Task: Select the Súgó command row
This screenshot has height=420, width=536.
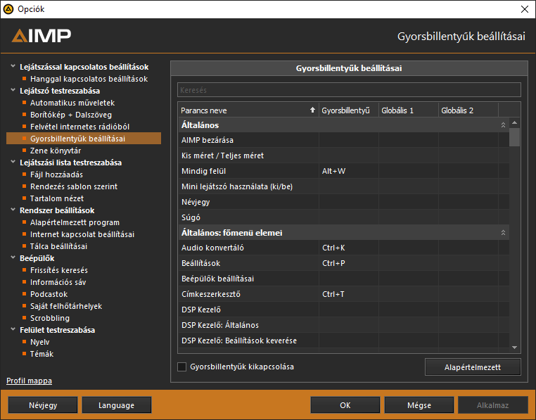Action: [x=343, y=217]
